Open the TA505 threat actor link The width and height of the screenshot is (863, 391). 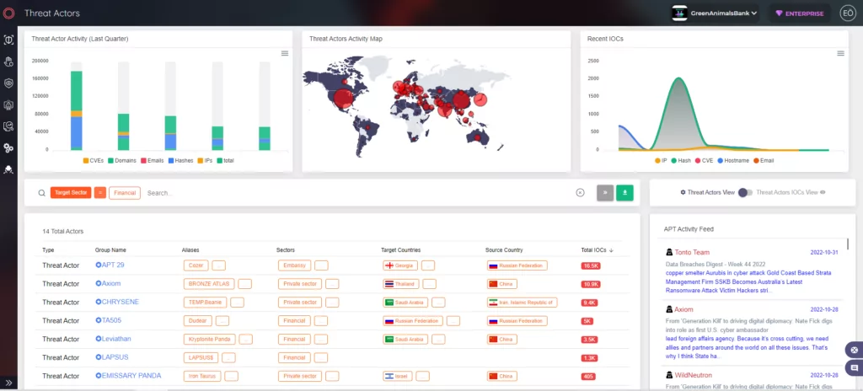pyautogui.click(x=112, y=320)
